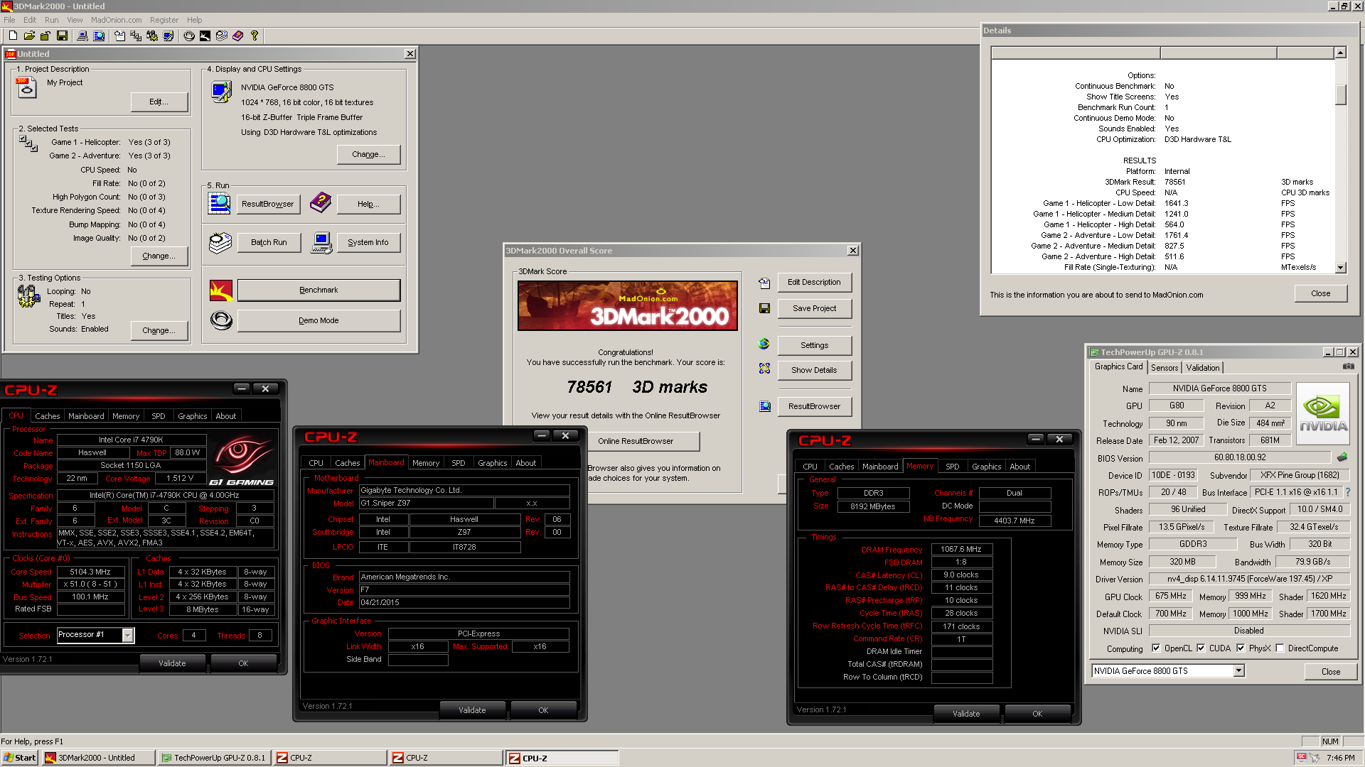Enable the DirectCompute checkbox in GPU-Z
This screenshot has width=1365, height=767.
(x=1280, y=648)
